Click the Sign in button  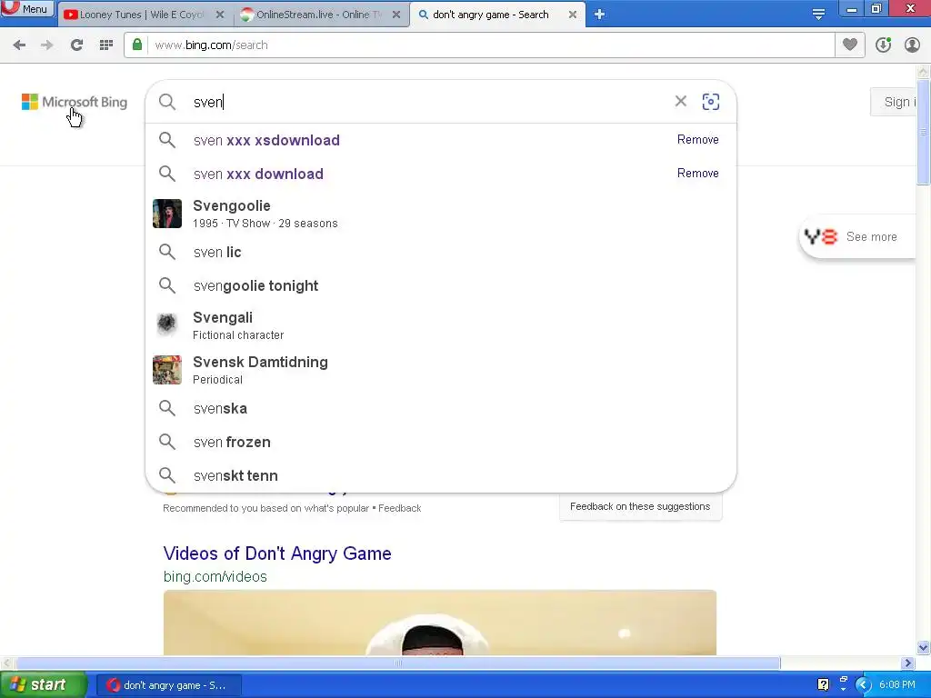pyautogui.click(x=894, y=102)
